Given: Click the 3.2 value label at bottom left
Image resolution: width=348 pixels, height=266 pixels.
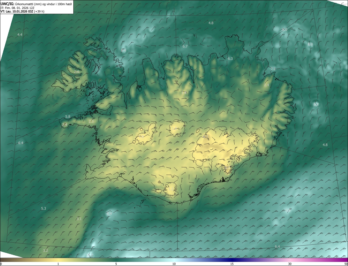Looking at the screenshot, I should tap(45, 250).
